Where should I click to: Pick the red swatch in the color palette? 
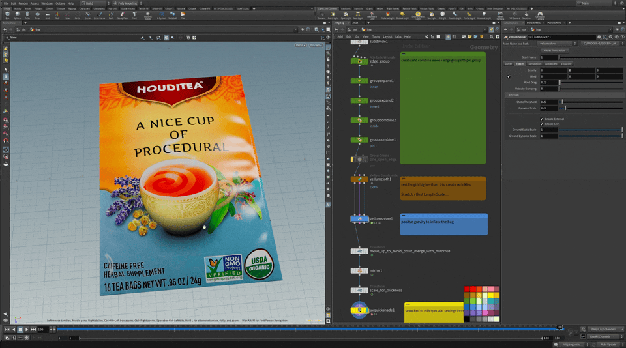tap(467, 289)
